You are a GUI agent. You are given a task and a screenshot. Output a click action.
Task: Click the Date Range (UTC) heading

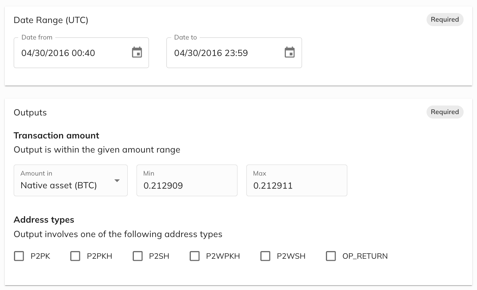pos(51,20)
